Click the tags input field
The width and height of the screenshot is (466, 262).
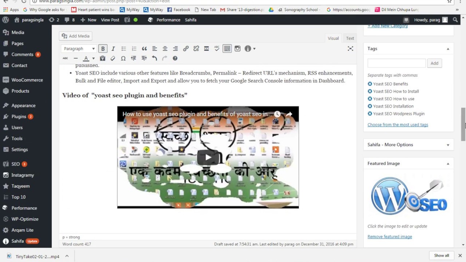(396, 63)
